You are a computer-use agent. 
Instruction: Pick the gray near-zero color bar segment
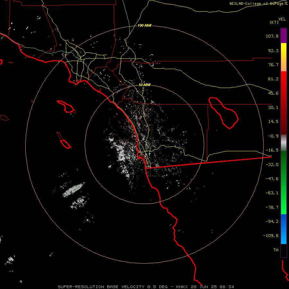(x=284, y=143)
